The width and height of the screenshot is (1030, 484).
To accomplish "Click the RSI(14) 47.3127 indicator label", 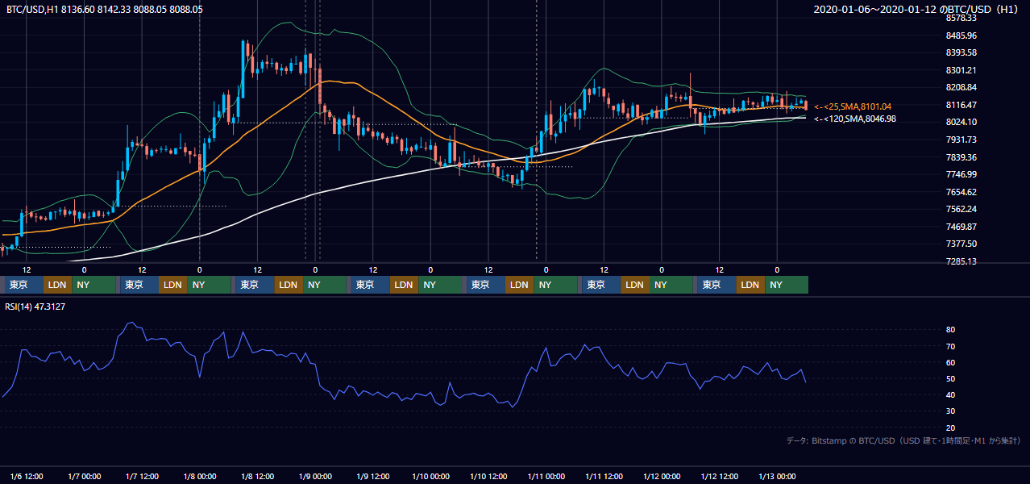I will 35,307.
